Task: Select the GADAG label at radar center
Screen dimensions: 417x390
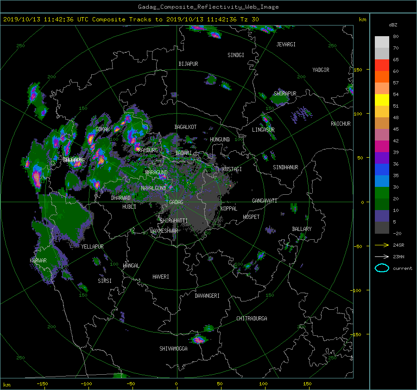Action: 177,202
